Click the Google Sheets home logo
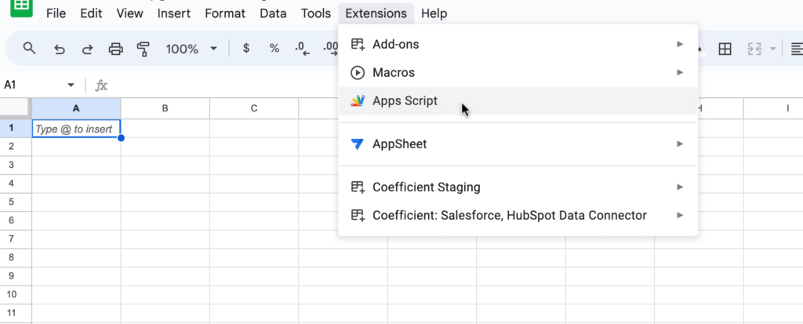This screenshot has height=324, width=803. [x=21, y=7]
